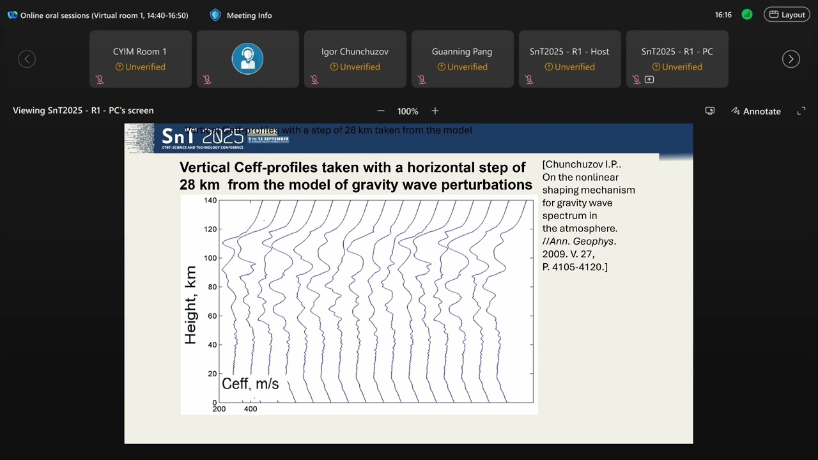
Task: Click Unverified badge under Igor Chunchuzov
Action: [355, 67]
